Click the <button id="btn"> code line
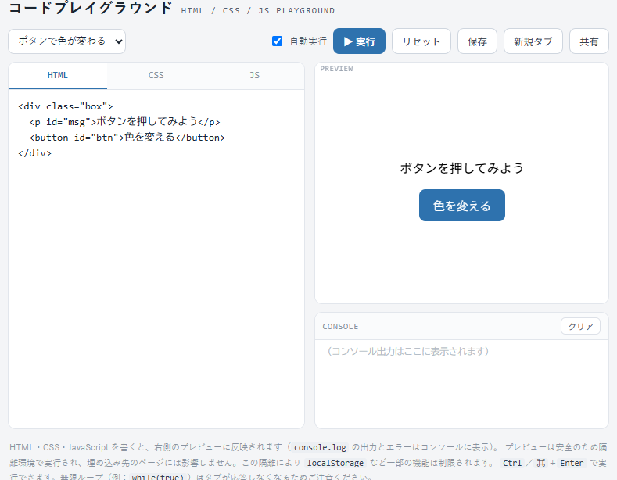Viewport: 617px width, 480px height. click(x=127, y=138)
